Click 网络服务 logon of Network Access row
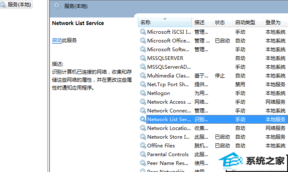The width and height of the screenshot is (288, 172). (276, 102)
